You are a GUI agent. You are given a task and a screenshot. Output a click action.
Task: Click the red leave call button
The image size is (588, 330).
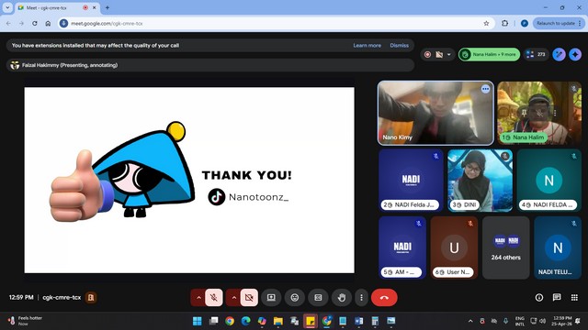click(384, 298)
